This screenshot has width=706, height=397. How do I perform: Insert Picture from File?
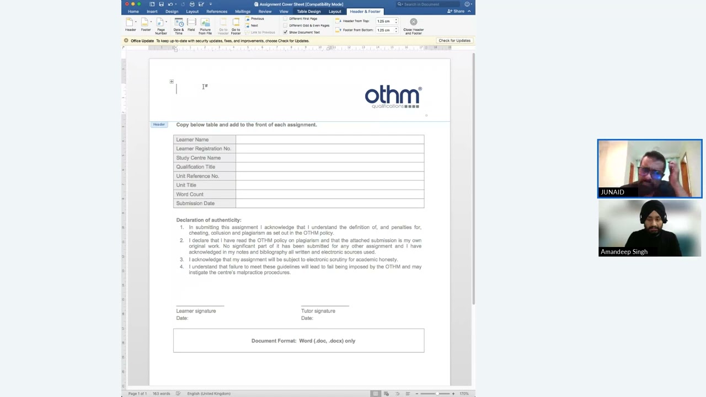(x=205, y=26)
